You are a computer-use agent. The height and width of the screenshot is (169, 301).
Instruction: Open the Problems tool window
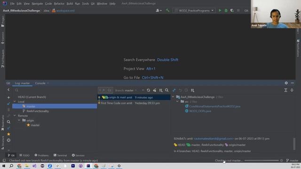(41, 155)
